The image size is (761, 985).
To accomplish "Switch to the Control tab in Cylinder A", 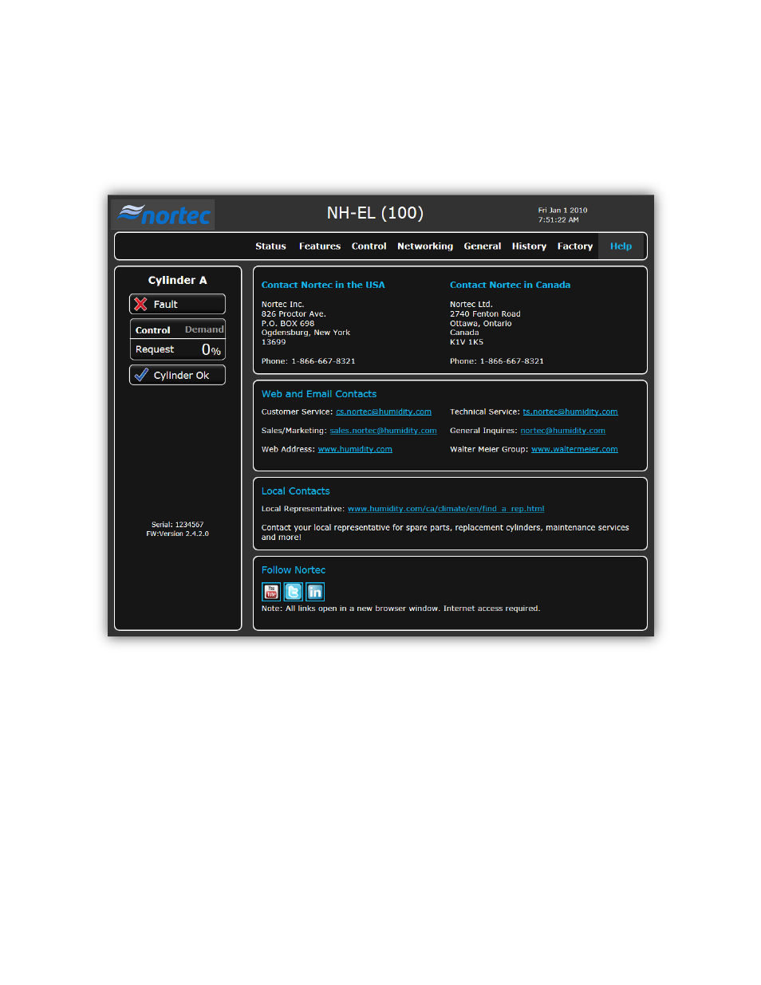I will pos(153,329).
